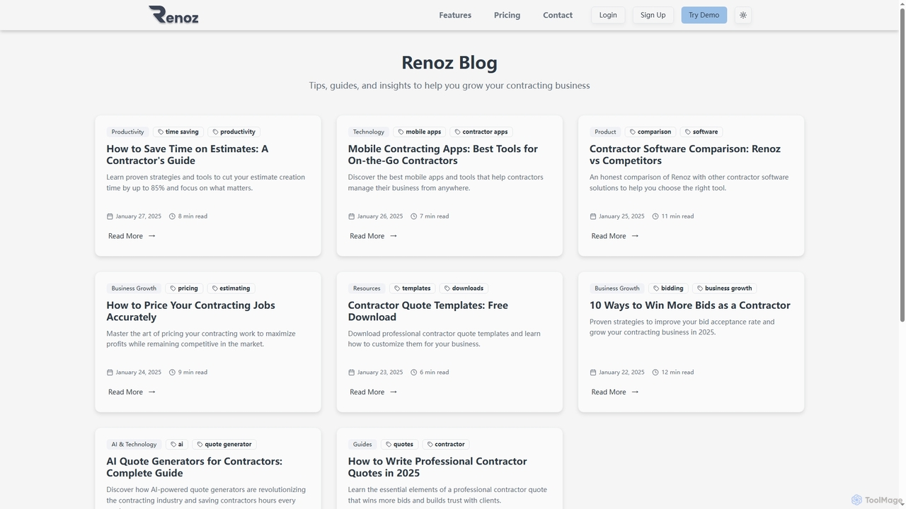The height and width of the screenshot is (509, 906).
Task: Select the 'business growth' tag
Action: [x=725, y=288]
